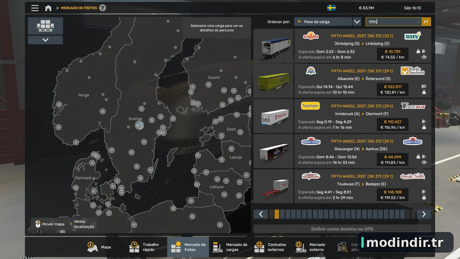The image size is (460, 259).
Task: Go to the home screen icon
Action: [48, 8]
